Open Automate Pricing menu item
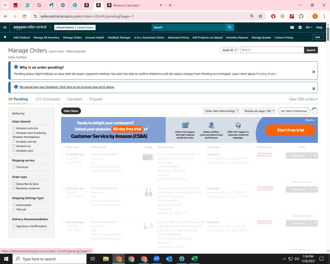This screenshot has width=330, height=264. 178,38
